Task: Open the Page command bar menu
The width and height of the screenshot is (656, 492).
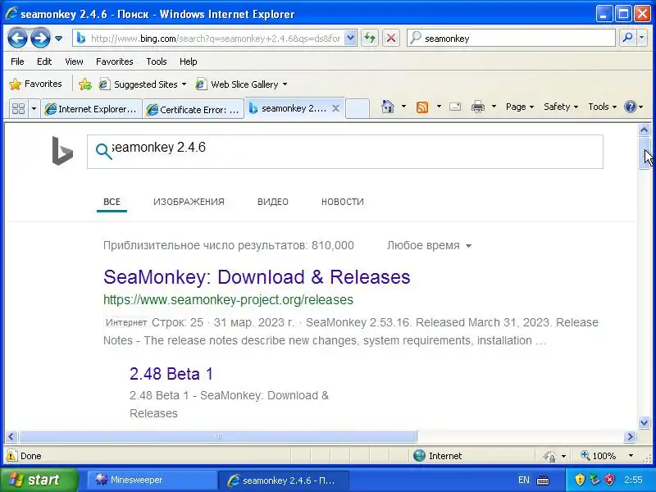Action: pos(520,107)
